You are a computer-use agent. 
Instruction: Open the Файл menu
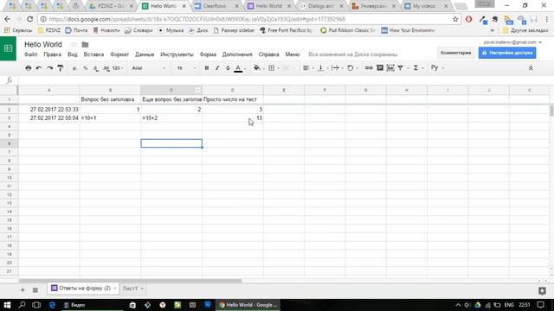pyautogui.click(x=31, y=54)
